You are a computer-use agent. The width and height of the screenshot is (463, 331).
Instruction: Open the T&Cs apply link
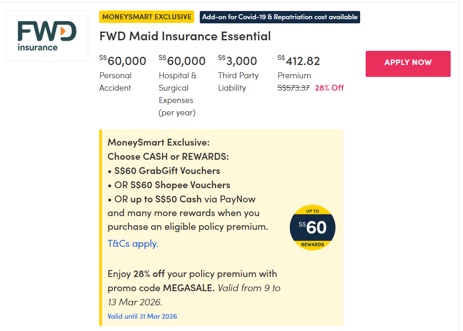(x=133, y=244)
